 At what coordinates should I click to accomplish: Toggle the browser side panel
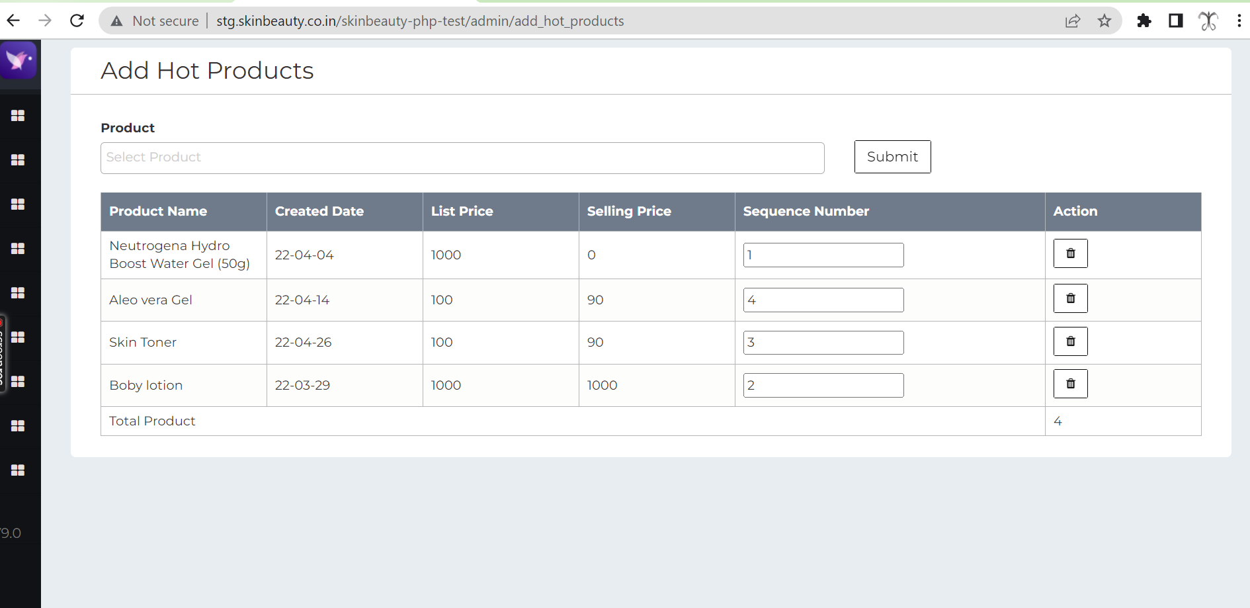click(1175, 21)
